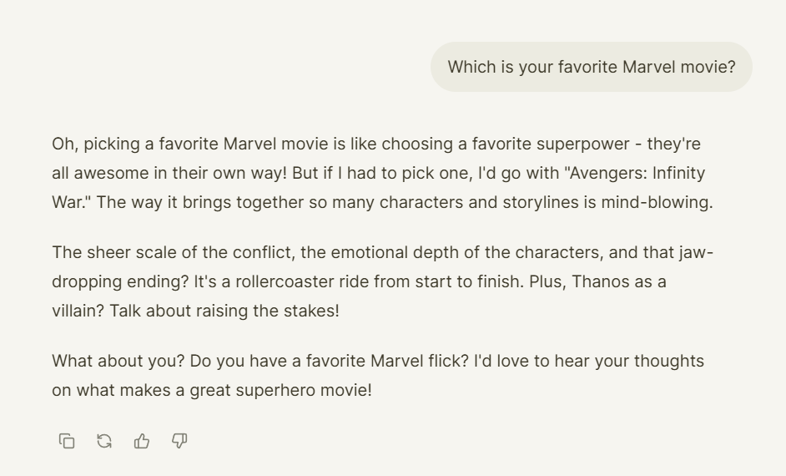Click the word "favorite" in the user question

pos(587,67)
